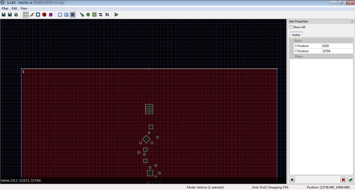The width and height of the screenshot is (355, 190).
Task: Click the add property plus button
Action: (292, 180)
